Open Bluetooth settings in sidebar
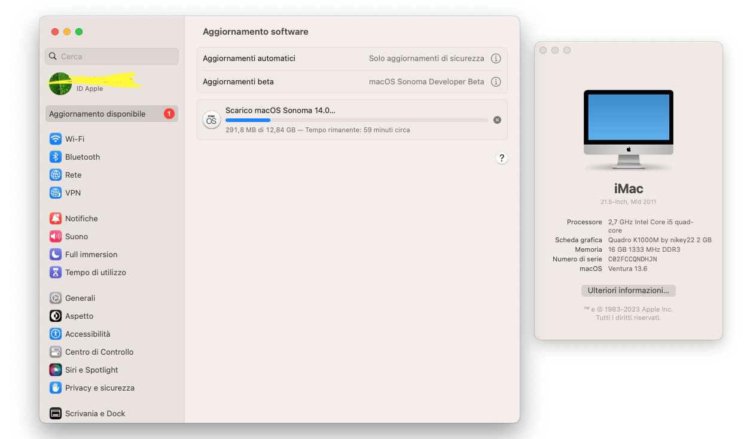 [112, 157]
